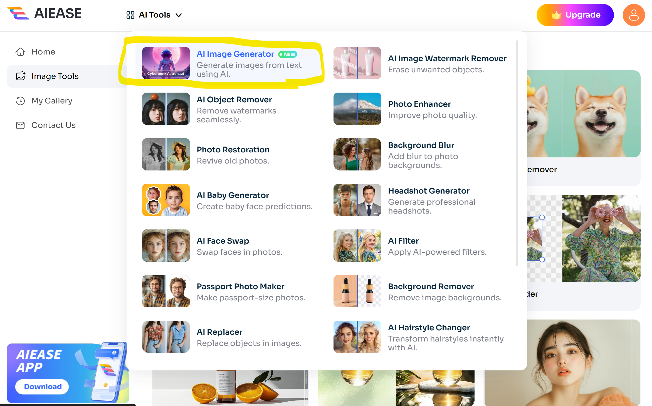Click the Image Tools sidebar icon
Image resolution: width=652 pixels, height=406 pixels.
(x=21, y=76)
